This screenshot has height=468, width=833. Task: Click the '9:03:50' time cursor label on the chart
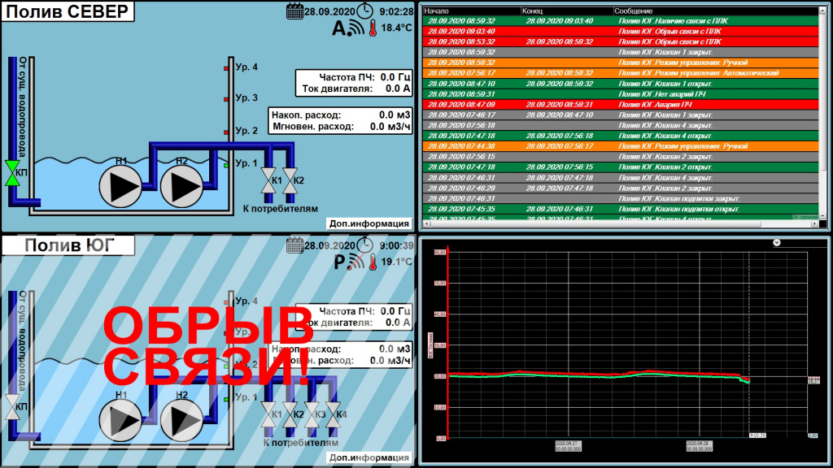click(757, 435)
